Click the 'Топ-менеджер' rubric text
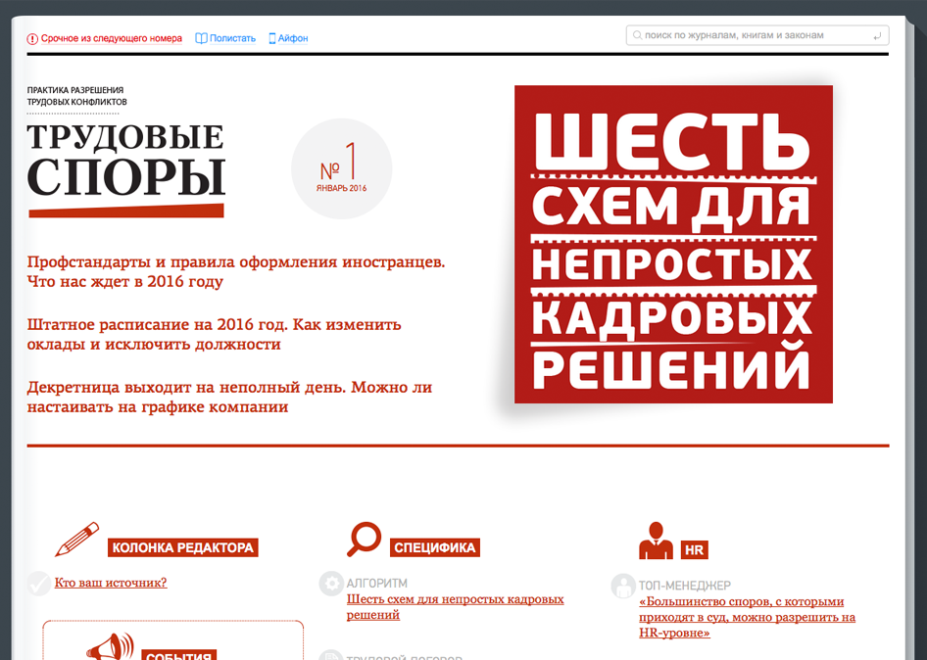 685,586
